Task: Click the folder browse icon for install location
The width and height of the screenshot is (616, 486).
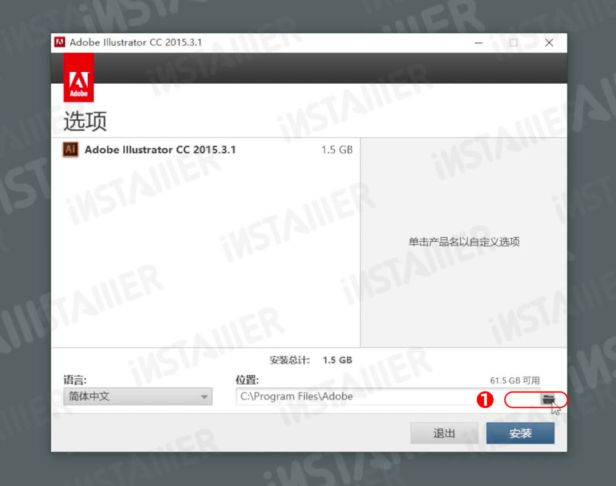Action: [549, 399]
